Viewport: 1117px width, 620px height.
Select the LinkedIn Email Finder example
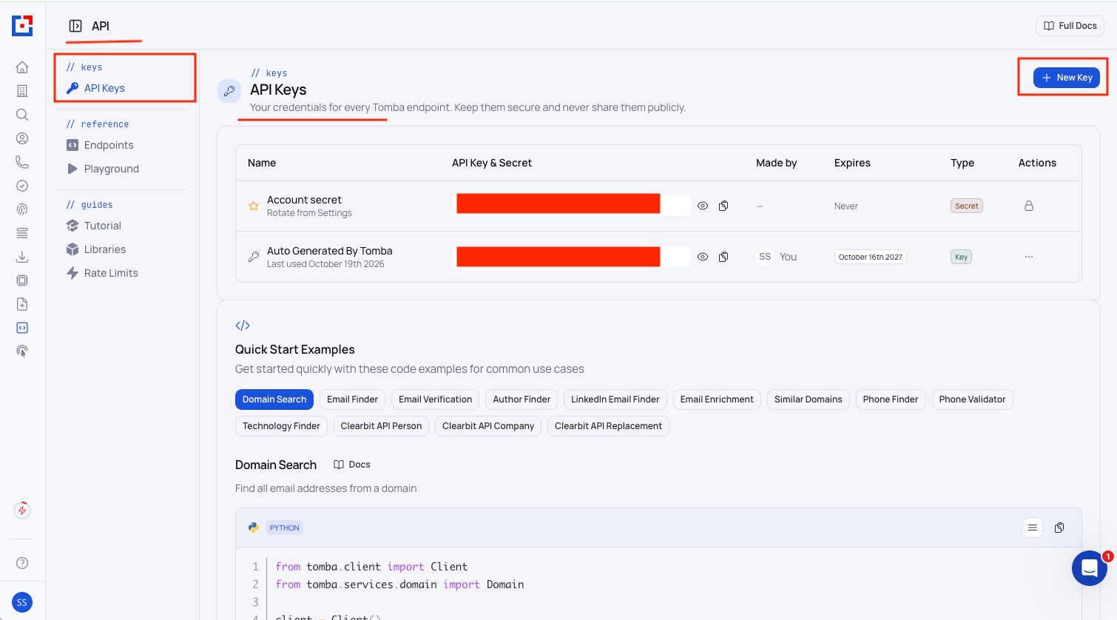click(615, 400)
